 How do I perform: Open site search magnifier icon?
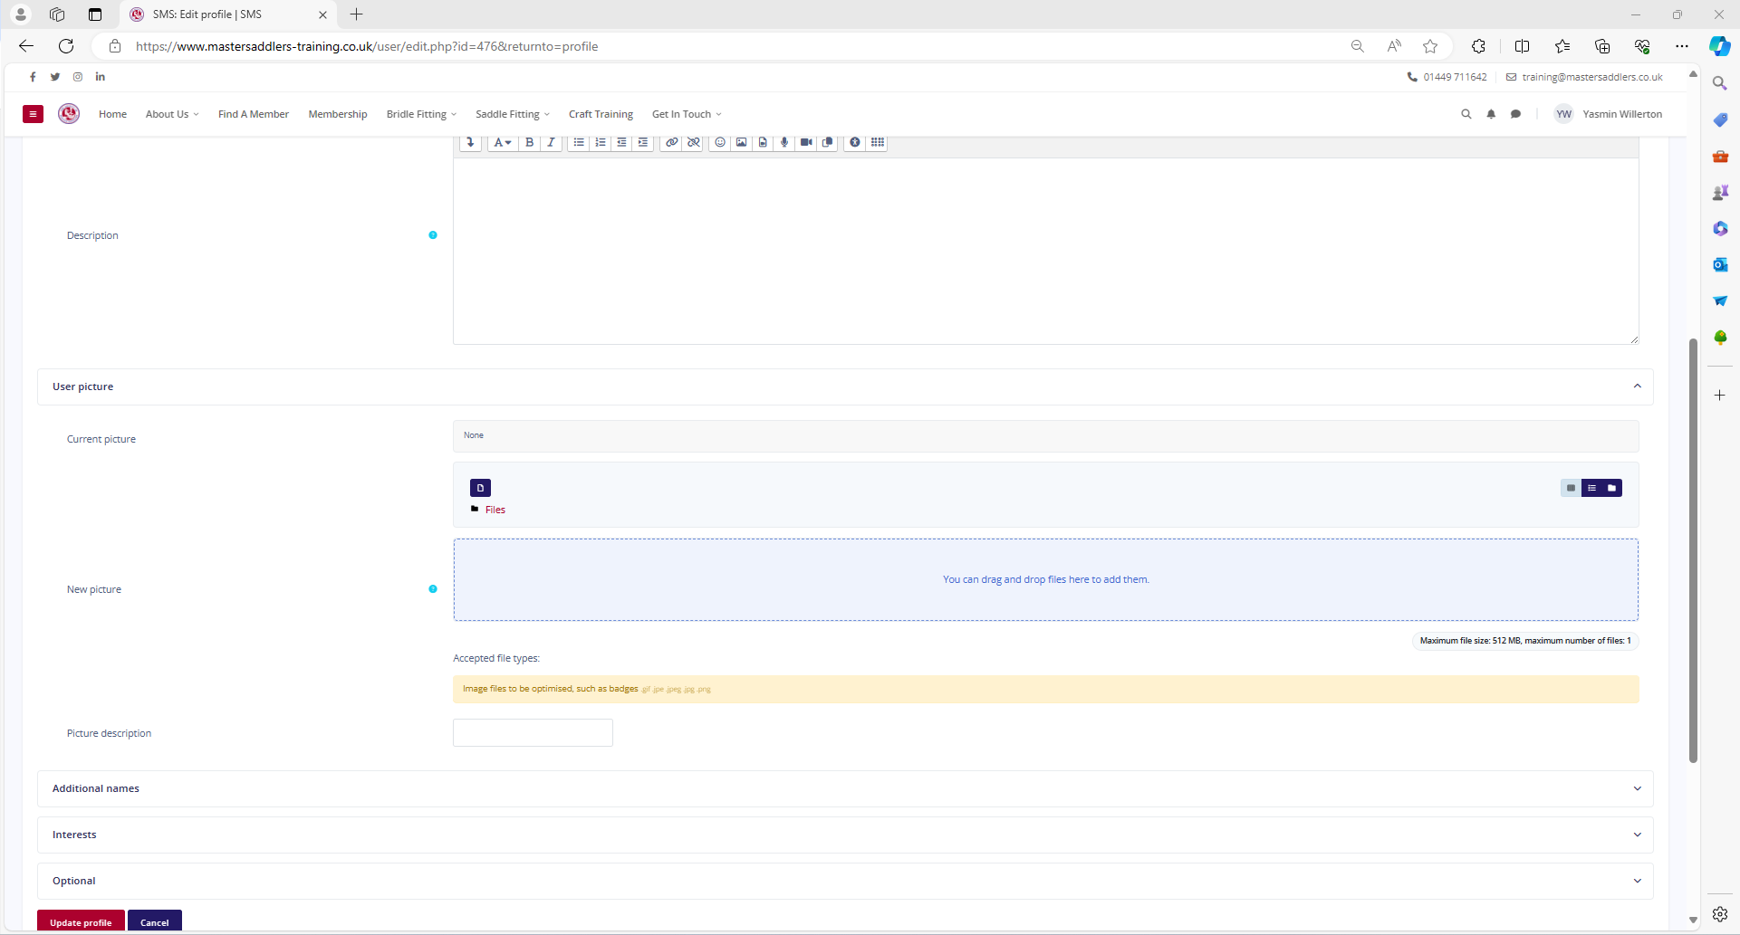pyautogui.click(x=1466, y=114)
